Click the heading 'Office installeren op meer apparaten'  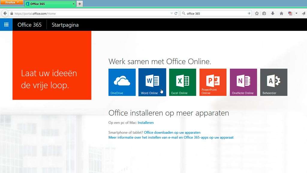pyautogui.click(x=168, y=113)
